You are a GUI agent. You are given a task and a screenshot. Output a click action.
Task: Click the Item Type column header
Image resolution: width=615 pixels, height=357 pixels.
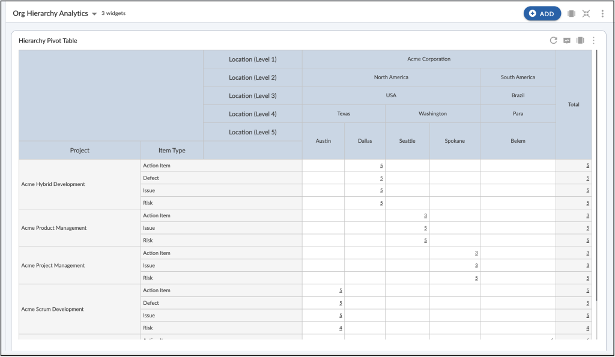pos(172,150)
